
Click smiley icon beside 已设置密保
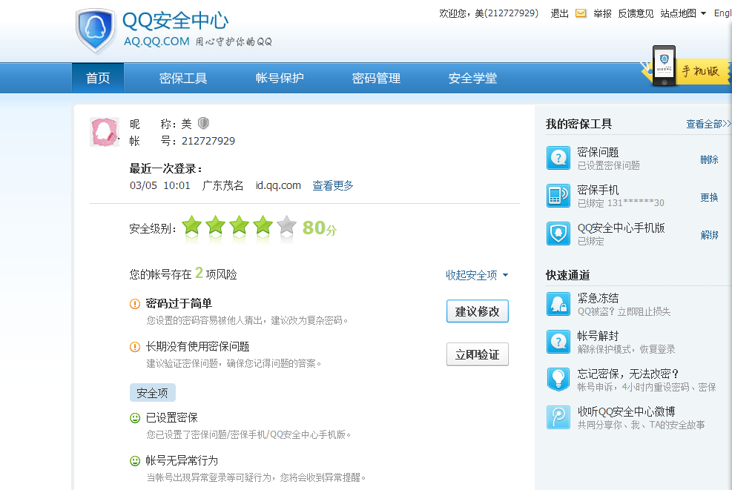[x=135, y=417]
